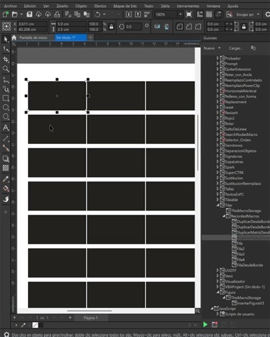Screen dimensions: 270x337
Task: Select the Transparency tool
Action: 6,168
